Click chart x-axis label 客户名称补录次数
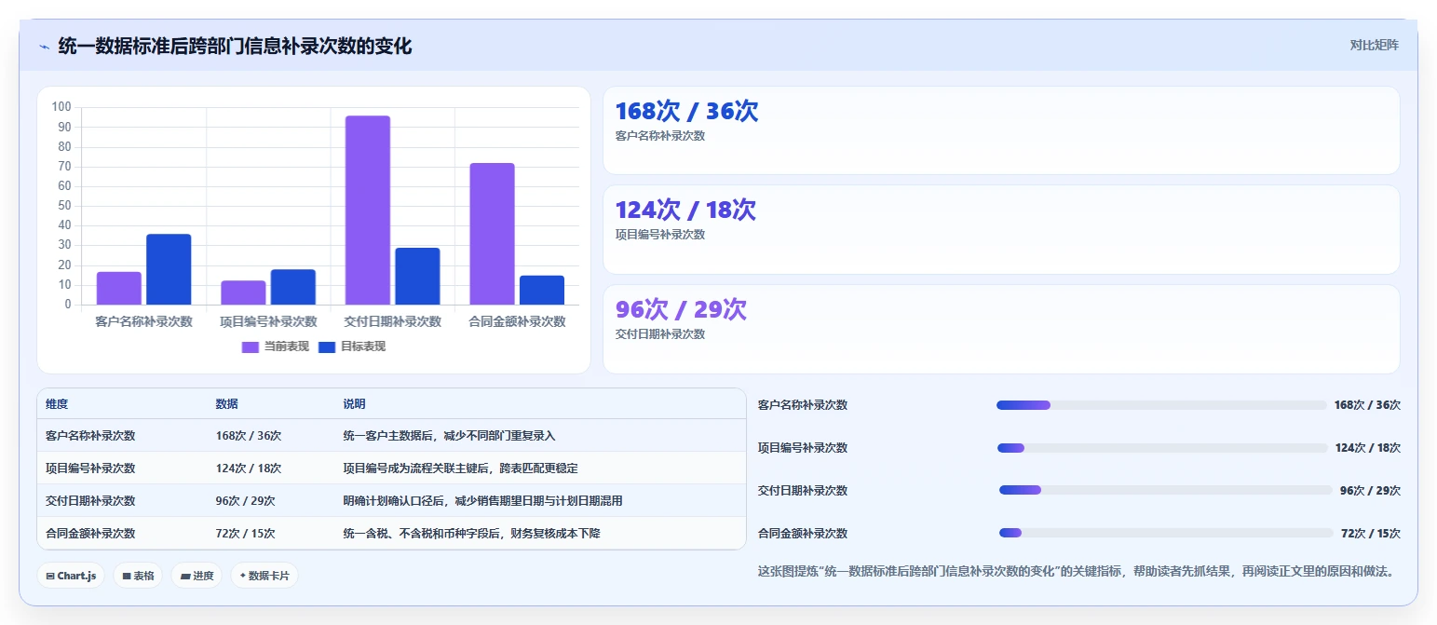 coord(144,321)
